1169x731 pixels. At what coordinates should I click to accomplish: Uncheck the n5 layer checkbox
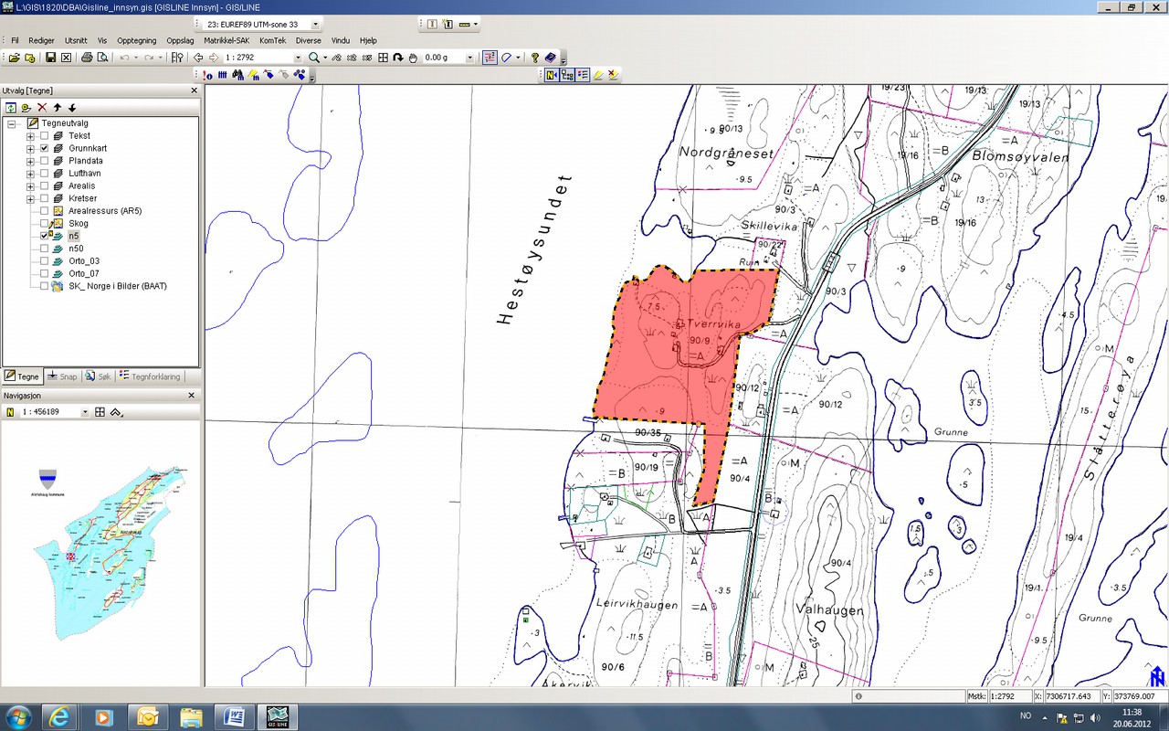tap(44, 236)
